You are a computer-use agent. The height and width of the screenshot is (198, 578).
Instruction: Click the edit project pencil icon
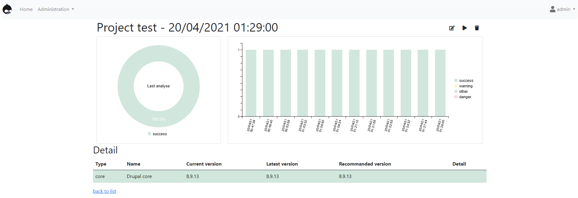tap(452, 28)
